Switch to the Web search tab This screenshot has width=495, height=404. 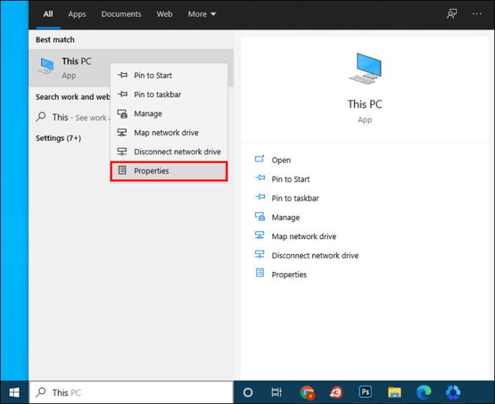[164, 14]
